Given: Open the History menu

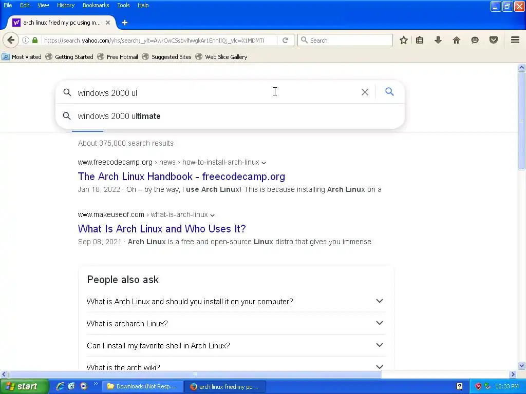Looking at the screenshot, I should (66, 5).
